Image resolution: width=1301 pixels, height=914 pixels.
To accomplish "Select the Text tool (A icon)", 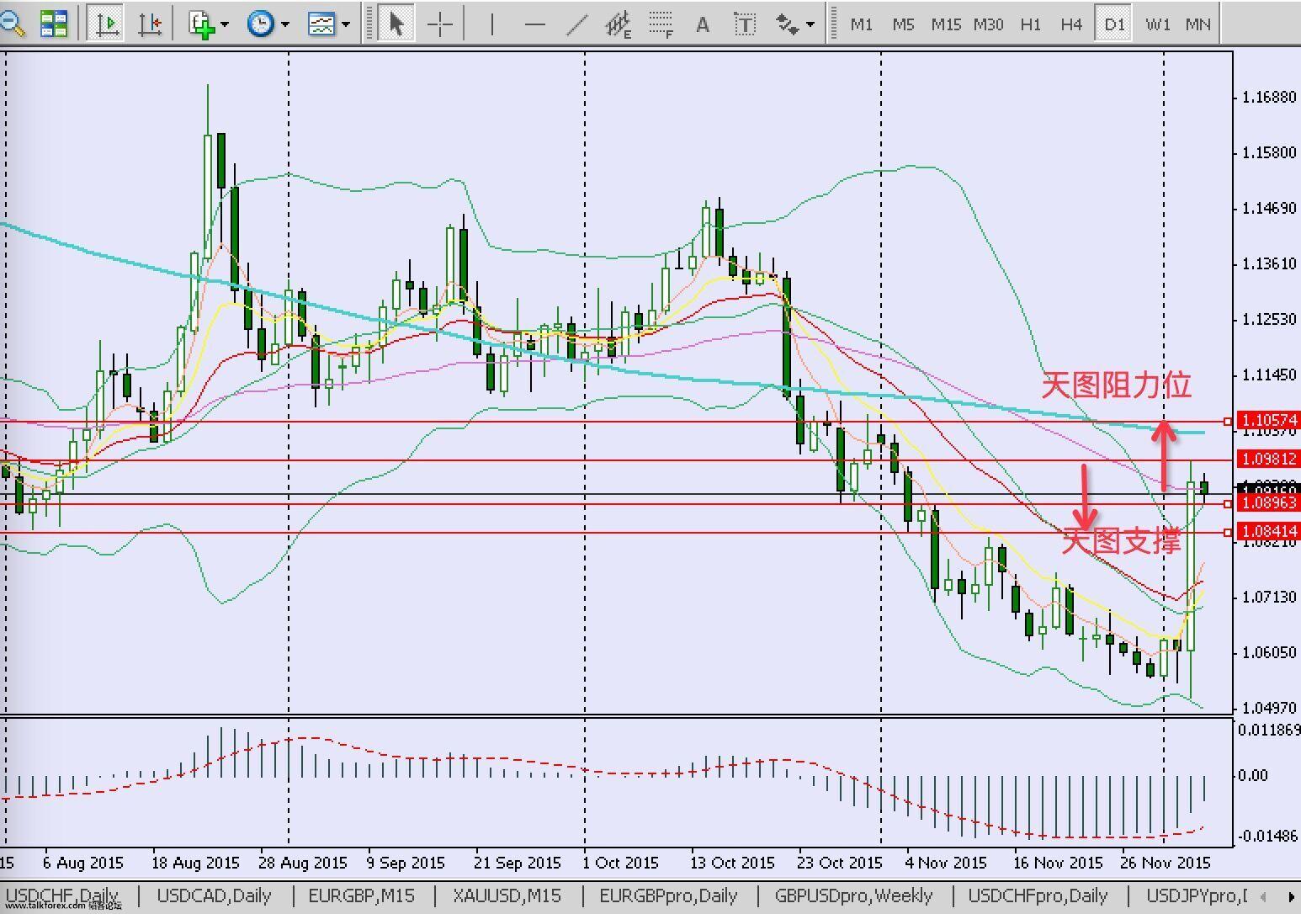I will point(702,24).
